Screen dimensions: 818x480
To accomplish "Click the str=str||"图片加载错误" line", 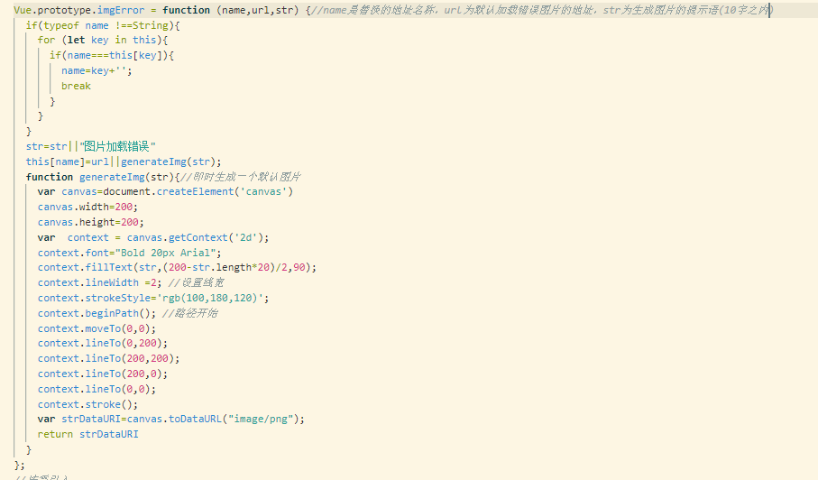I will point(91,146).
